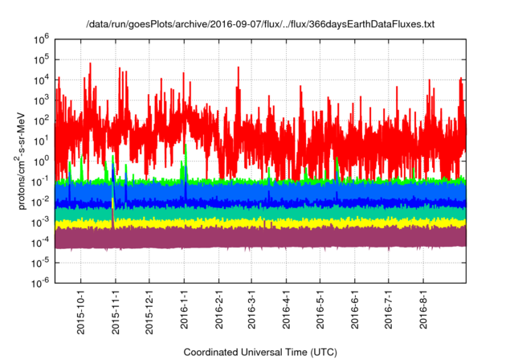The height and width of the screenshot is (360, 514).
Task: Select the 2016-6-1 x-axis date label
Action: coord(355,309)
